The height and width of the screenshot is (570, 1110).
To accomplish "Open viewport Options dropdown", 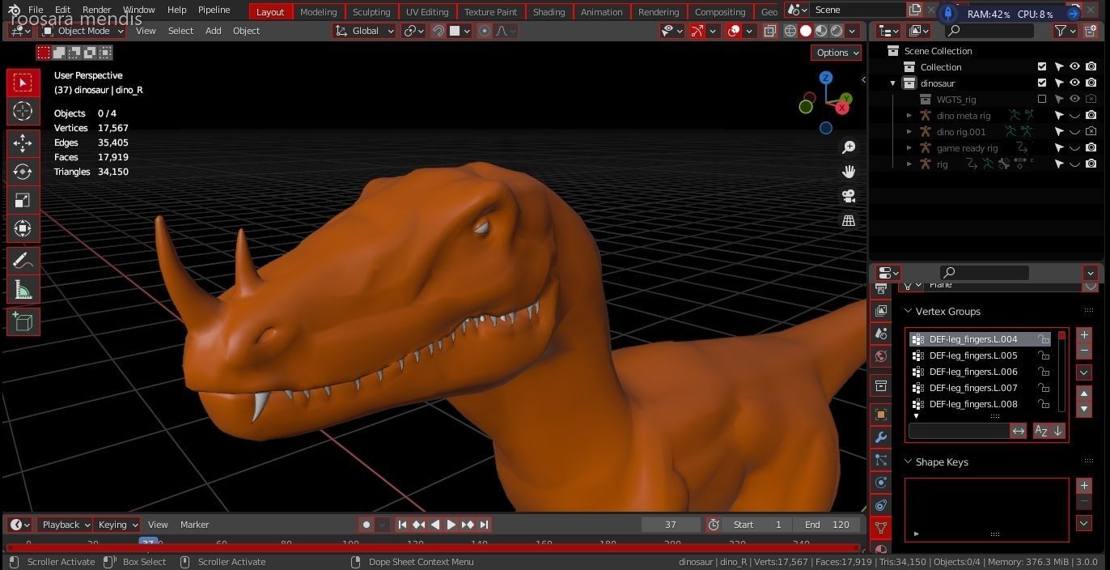I will pyautogui.click(x=837, y=53).
